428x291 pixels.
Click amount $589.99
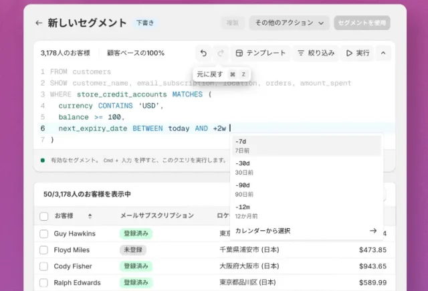pos(372,282)
